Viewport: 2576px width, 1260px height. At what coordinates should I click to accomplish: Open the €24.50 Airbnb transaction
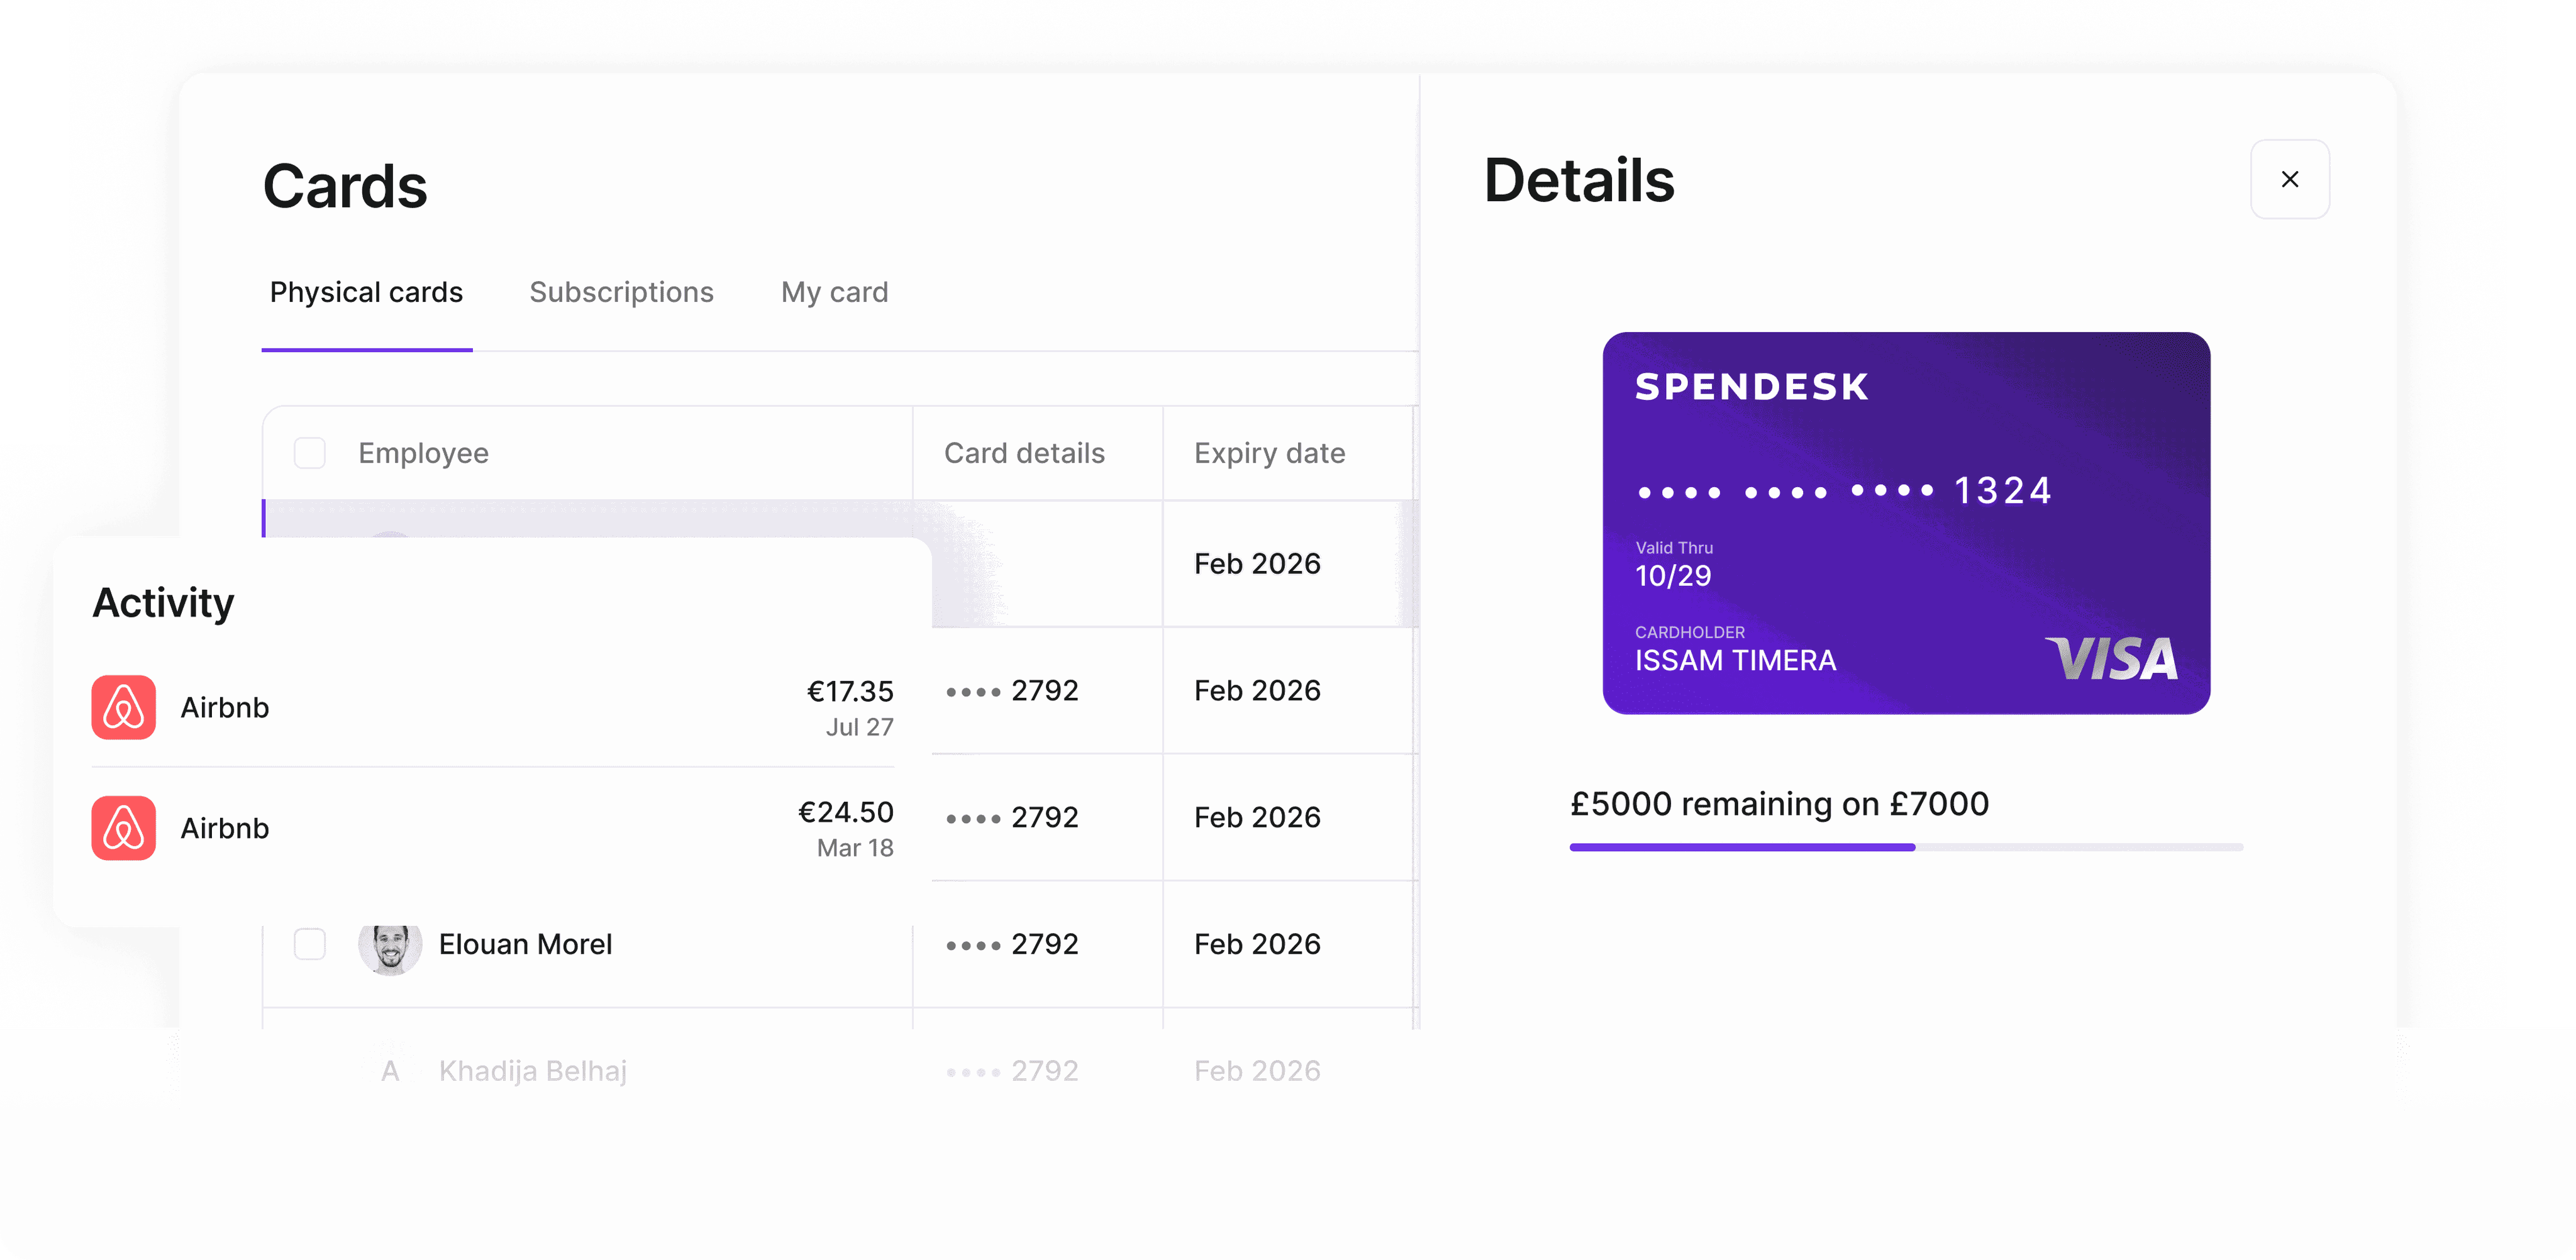[x=492, y=828]
